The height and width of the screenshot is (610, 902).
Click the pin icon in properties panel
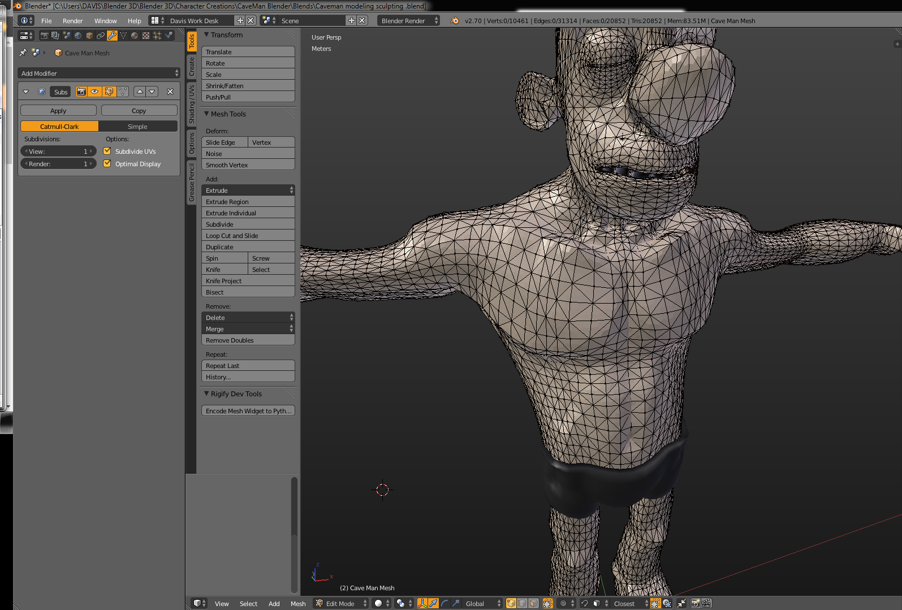[23, 53]
